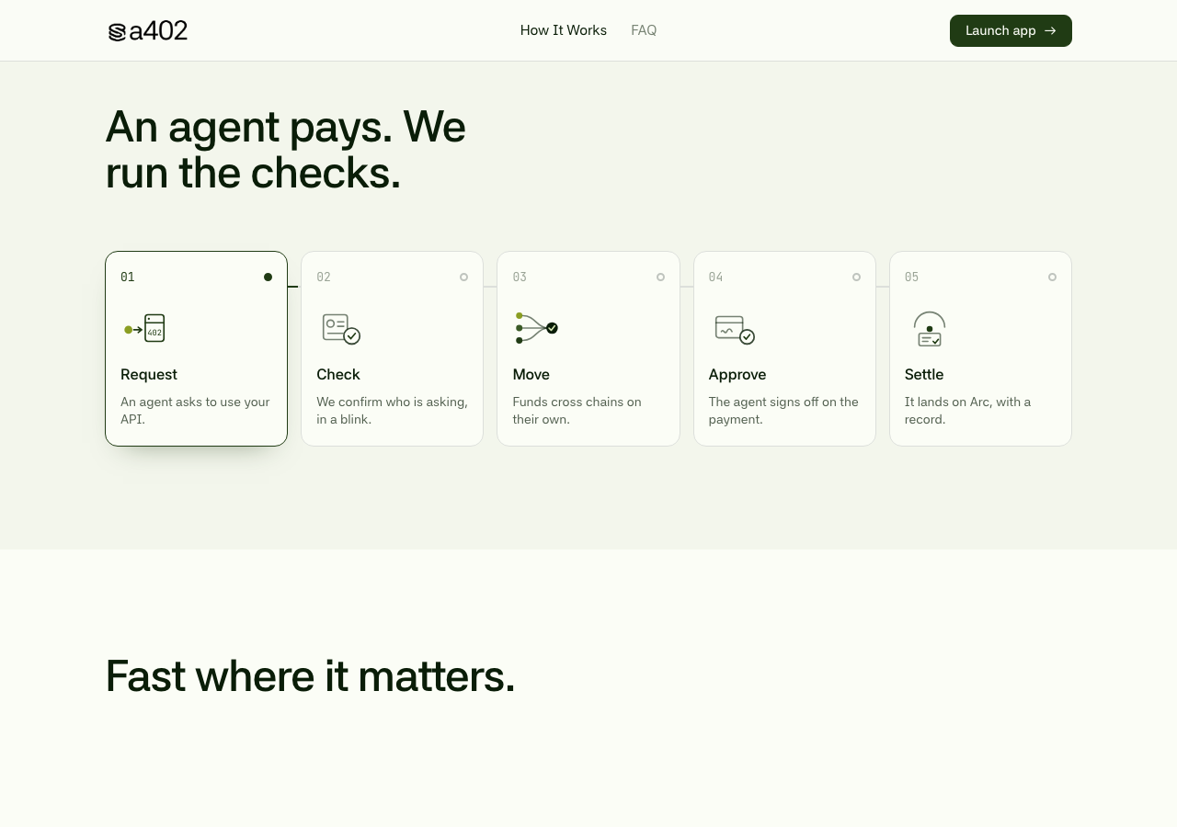Viewport: 1177px width, 827px height.
Task: Open the FAQ nav link
Action: click(644, 30)
